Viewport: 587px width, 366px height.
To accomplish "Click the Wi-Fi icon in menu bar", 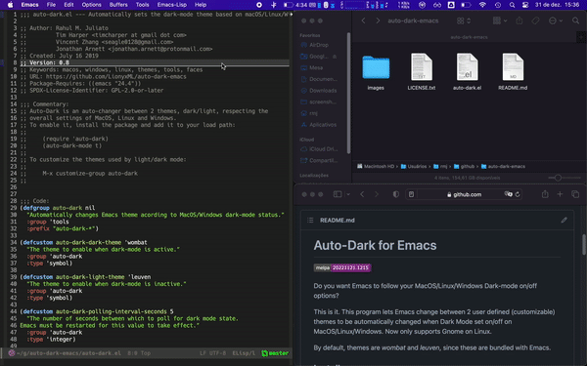I will pos(482,5).
